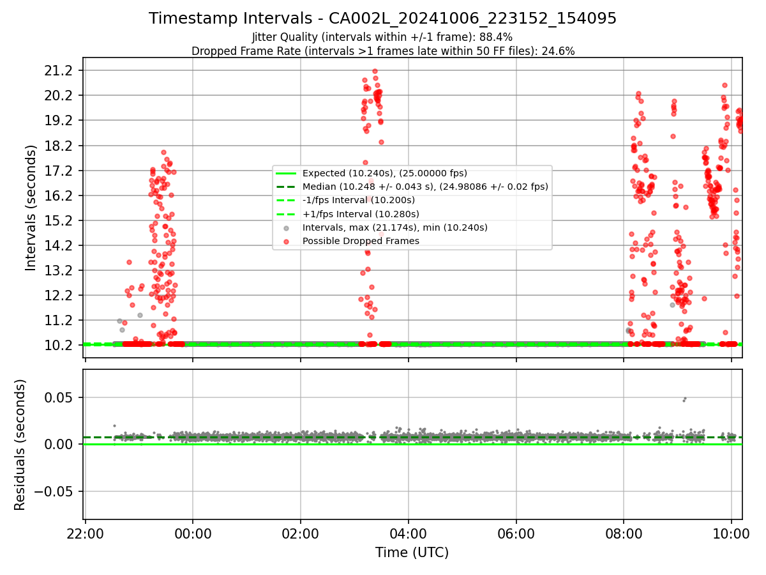Click the 21.2 y-axis tick label
Image resolution: width=766 pixels, height=575 pixels.
point(59,70)
